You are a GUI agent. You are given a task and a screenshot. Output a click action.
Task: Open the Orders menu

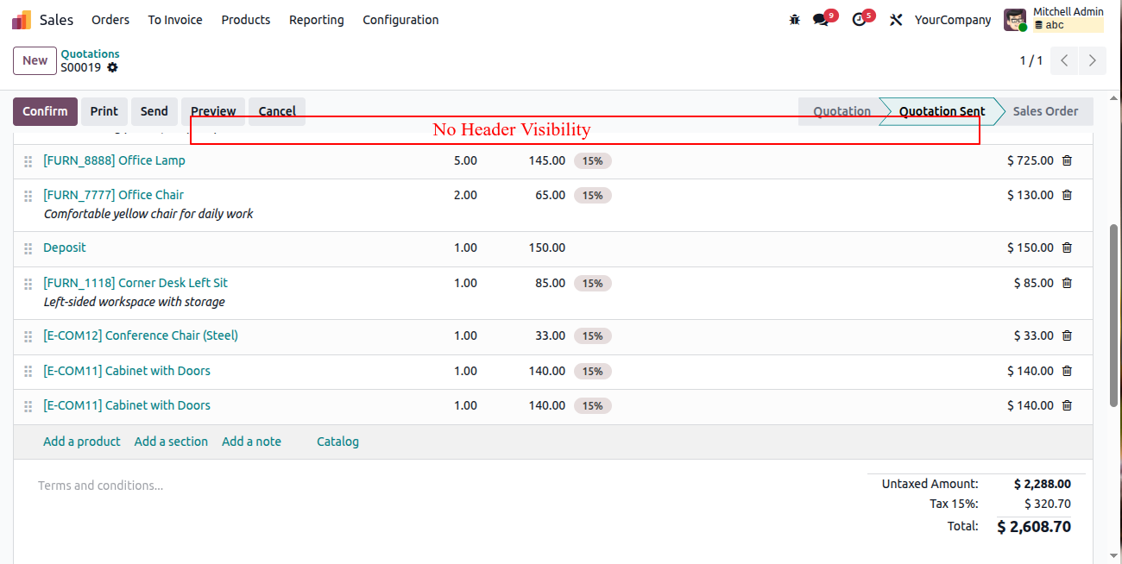[x=110, y=19]
